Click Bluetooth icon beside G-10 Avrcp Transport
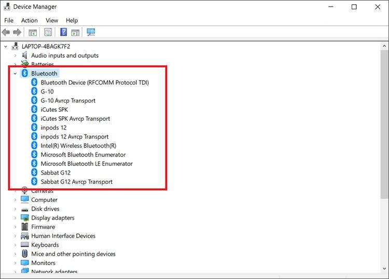 [x=34, y=100]
